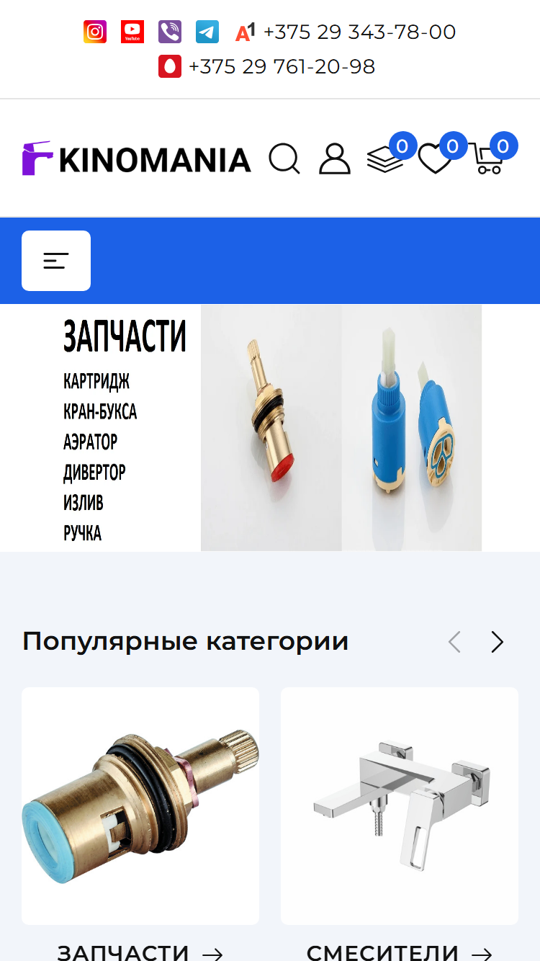This screenshot has width=540, height=961.
Task: Open the user account profile icon
Action: [335, 158]
